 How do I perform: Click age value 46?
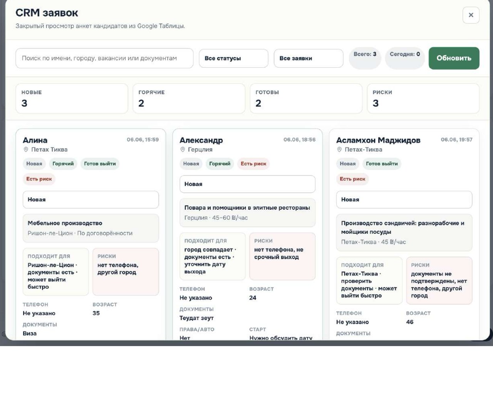tap(410, 322)
